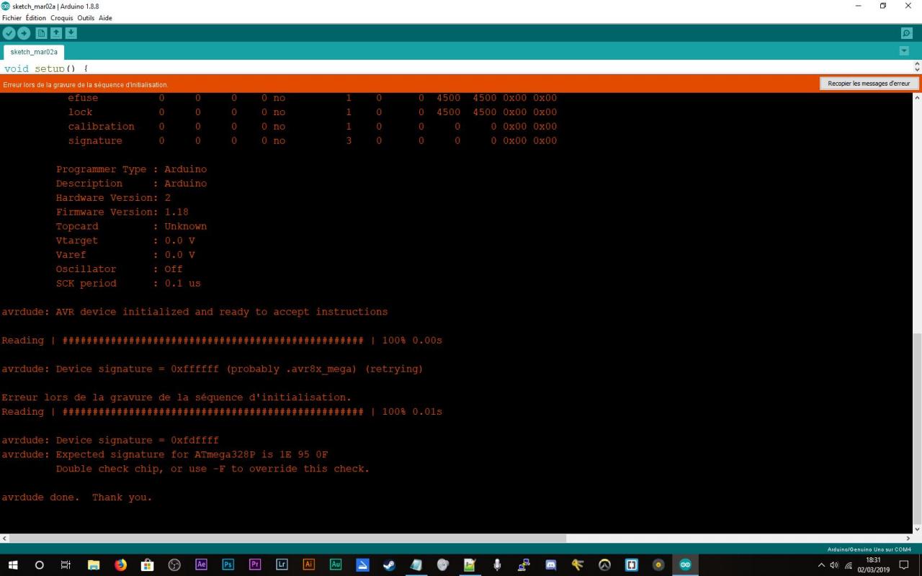Image resolution: width=922 pixels, height=576 pixels.
Task: Launch Adobe Audition from the taskbar
Action: pos(335,564)
